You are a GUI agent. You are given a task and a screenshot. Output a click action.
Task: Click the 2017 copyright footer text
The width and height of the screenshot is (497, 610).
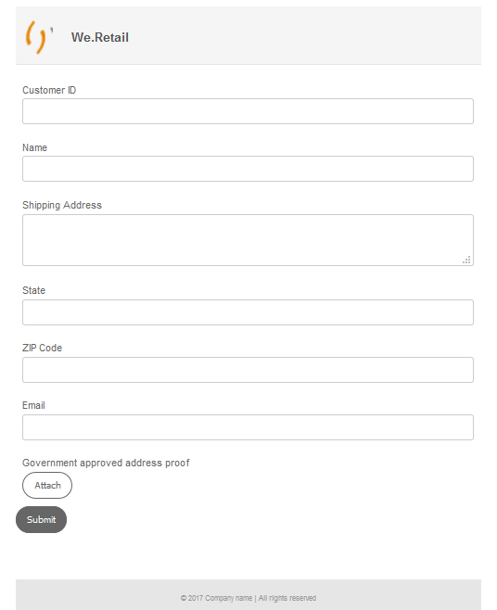248,598
